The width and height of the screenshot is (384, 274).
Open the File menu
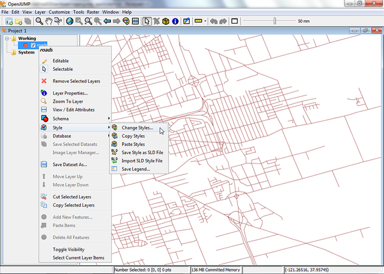tap(5, 12)
